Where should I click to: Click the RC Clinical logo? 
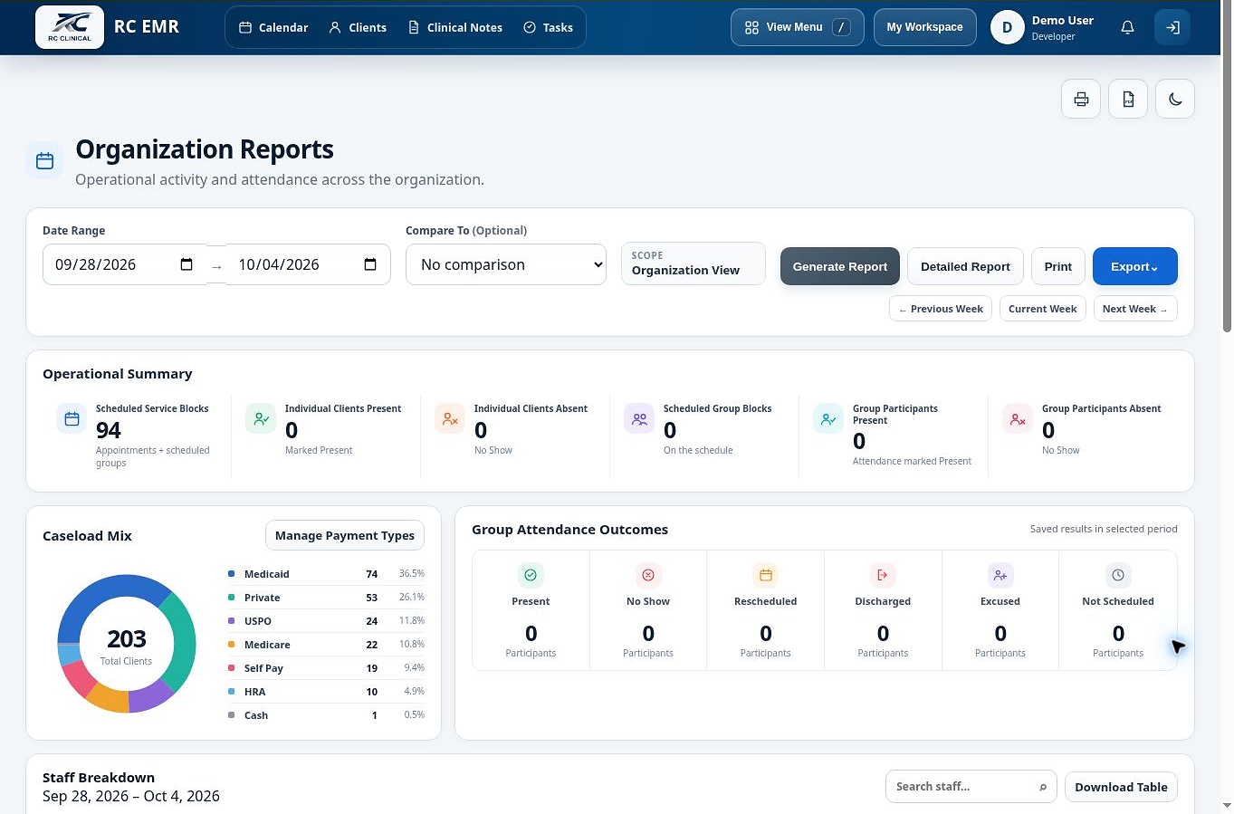pyautogui.click(x=70, y=27)
